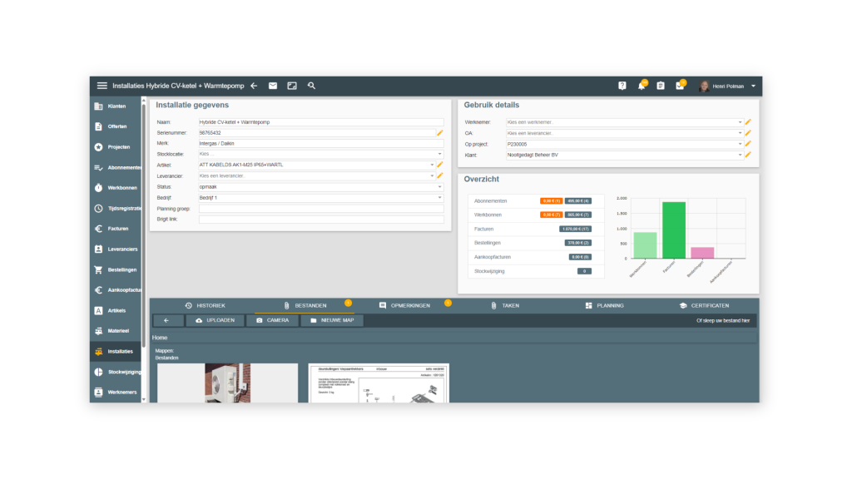Image resolution: width=852 pixels, height=479 pixels.
Task: Open the Henri Polman user menu
Action: click(730, 86)
